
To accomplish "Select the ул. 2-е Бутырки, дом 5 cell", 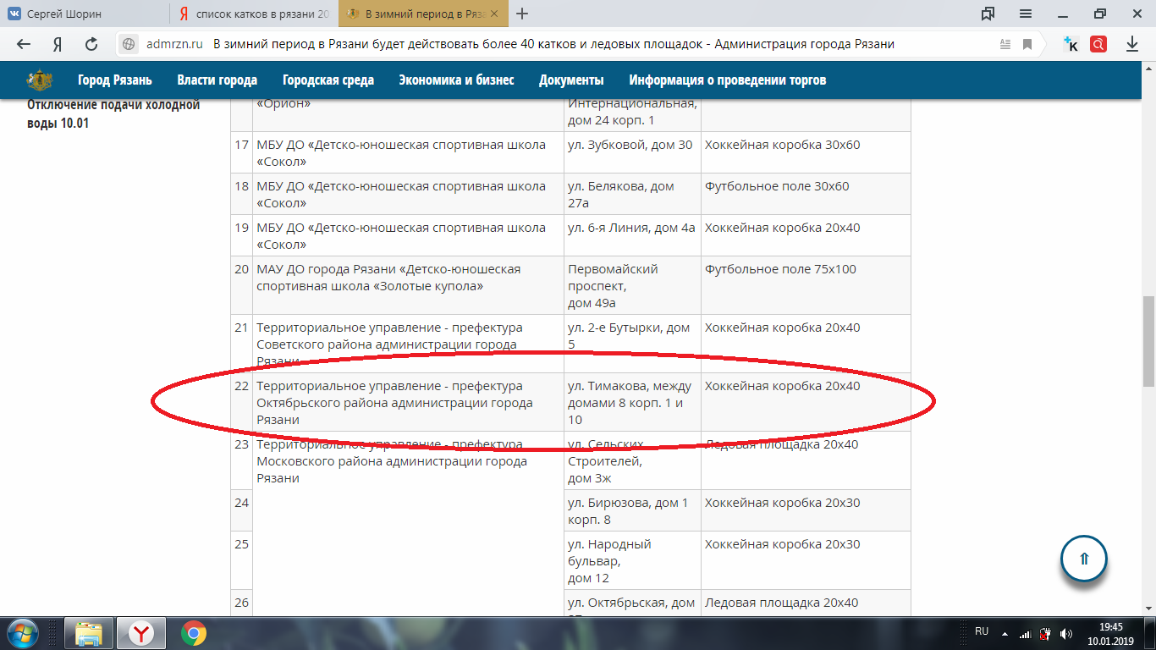I will [x=632, y=344].
